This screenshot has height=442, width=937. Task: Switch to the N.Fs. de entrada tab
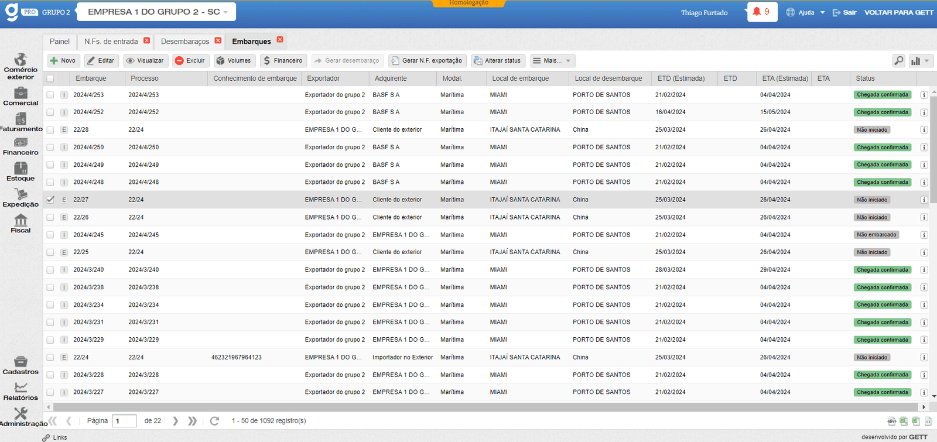pyautogui.click(x=111, y=42)
